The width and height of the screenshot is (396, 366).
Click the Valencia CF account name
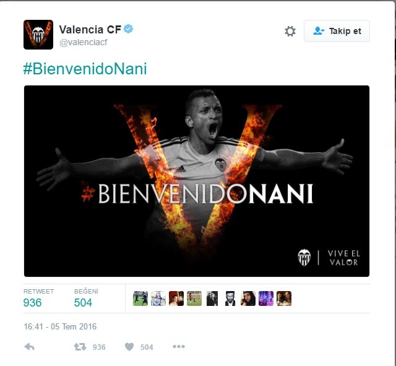coord(90,30)
